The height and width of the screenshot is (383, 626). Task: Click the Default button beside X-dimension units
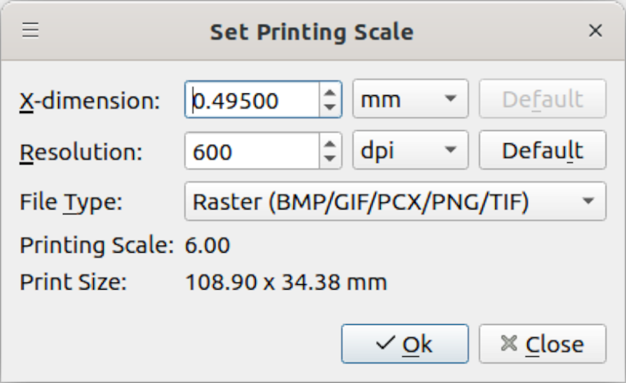[x=542, y=100]
